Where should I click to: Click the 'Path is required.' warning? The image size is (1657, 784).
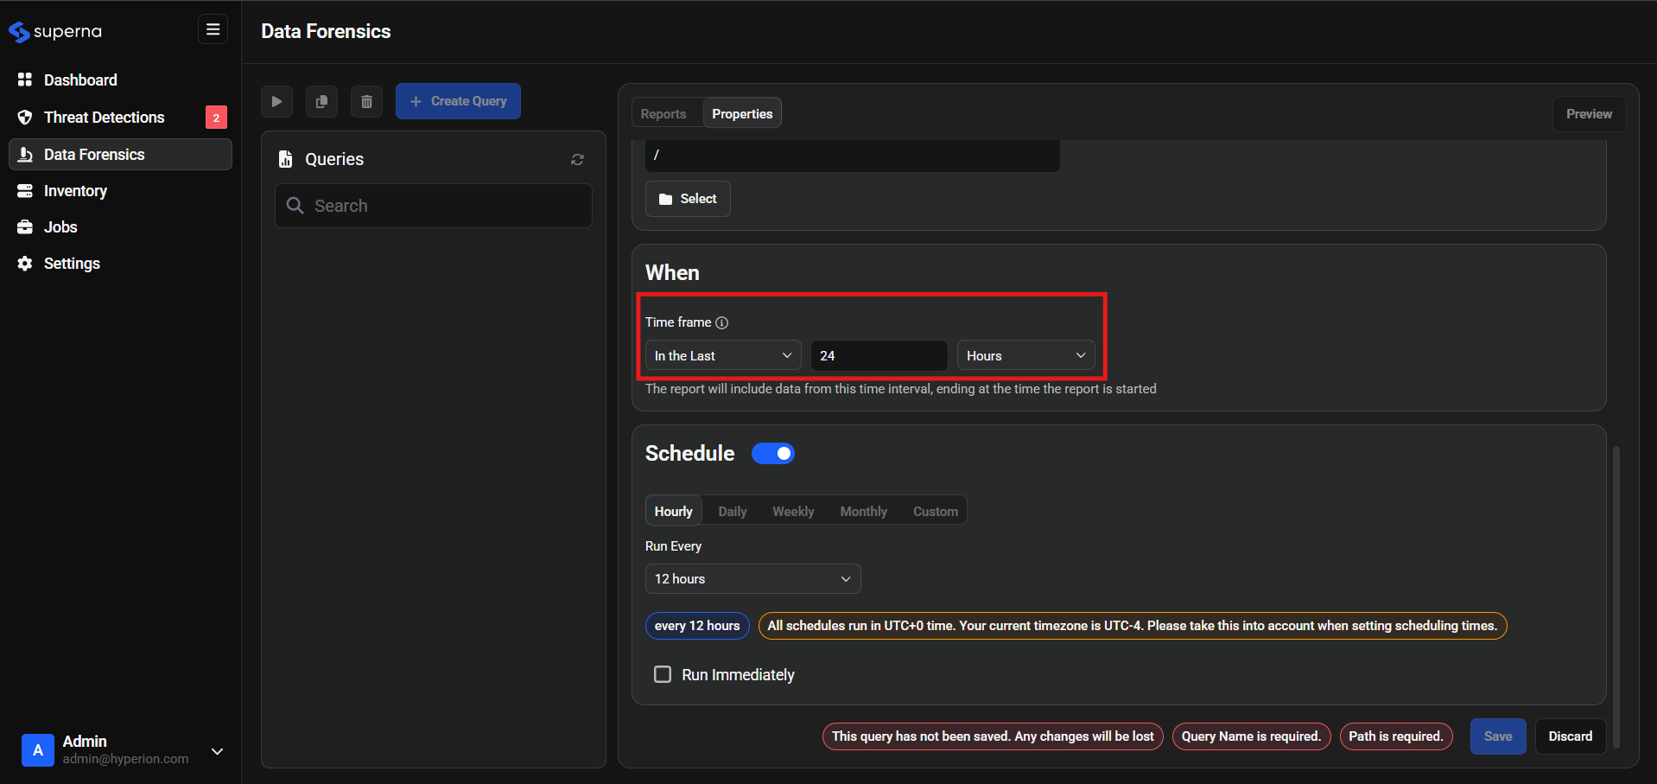point(1396,736)
